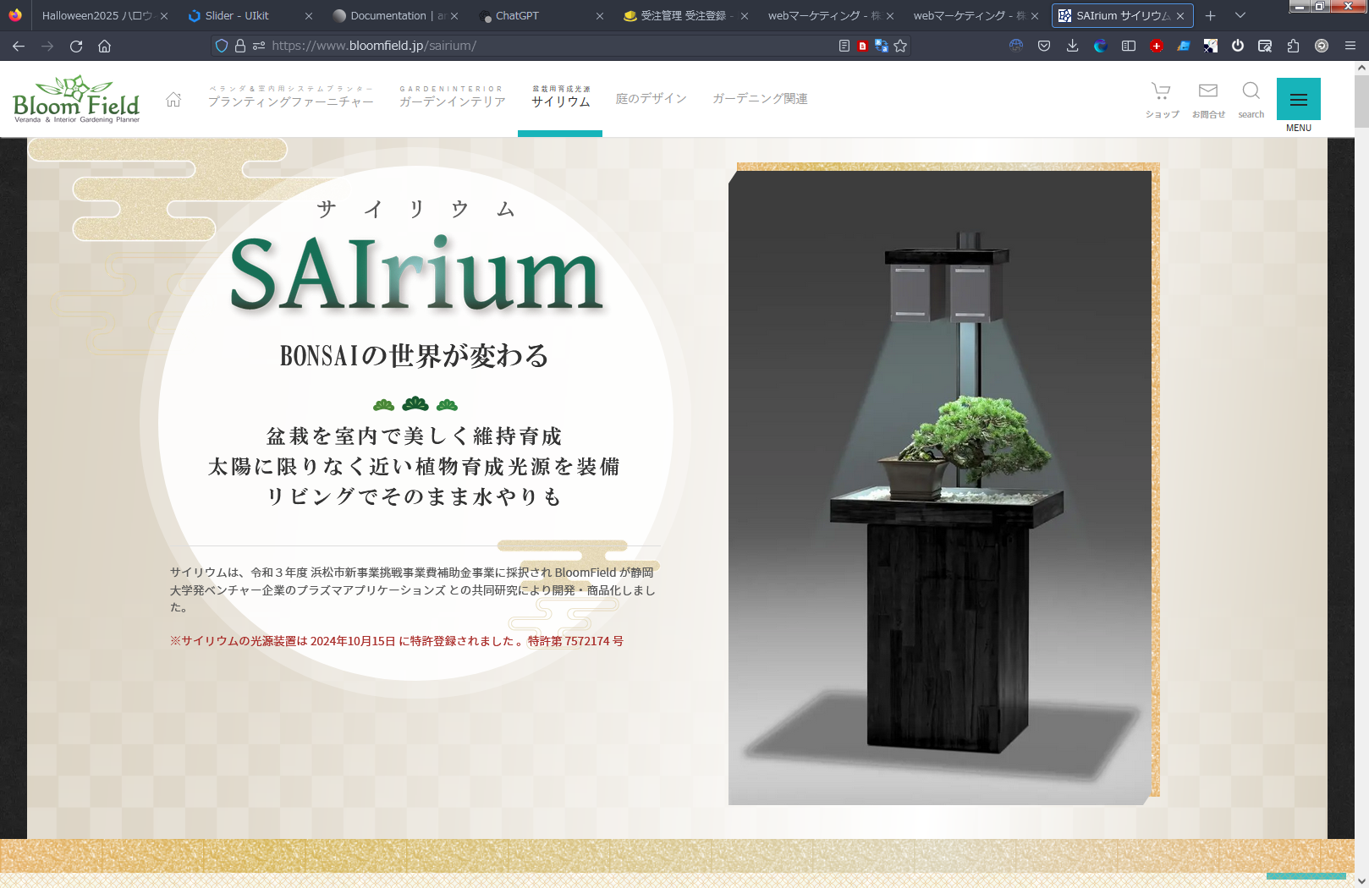The image size is (1369, 888).
Task: Expand the list all tabs dropdown
Action: (x=1240, y=15)
